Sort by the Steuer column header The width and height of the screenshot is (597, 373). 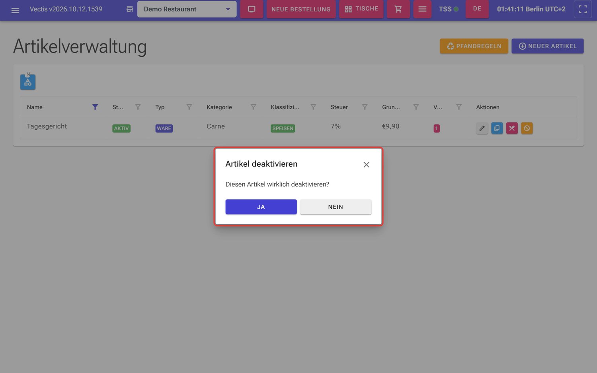339,107
